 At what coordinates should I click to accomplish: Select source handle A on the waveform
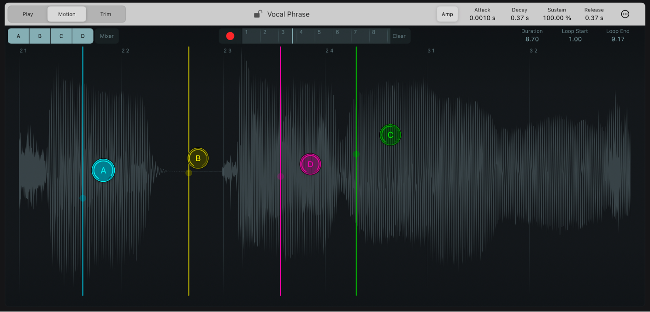(x=103, y=170)
